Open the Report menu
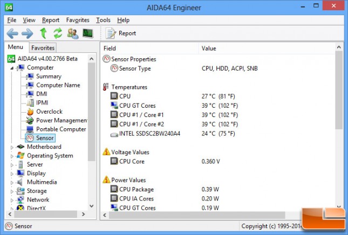 coord(51,20)
